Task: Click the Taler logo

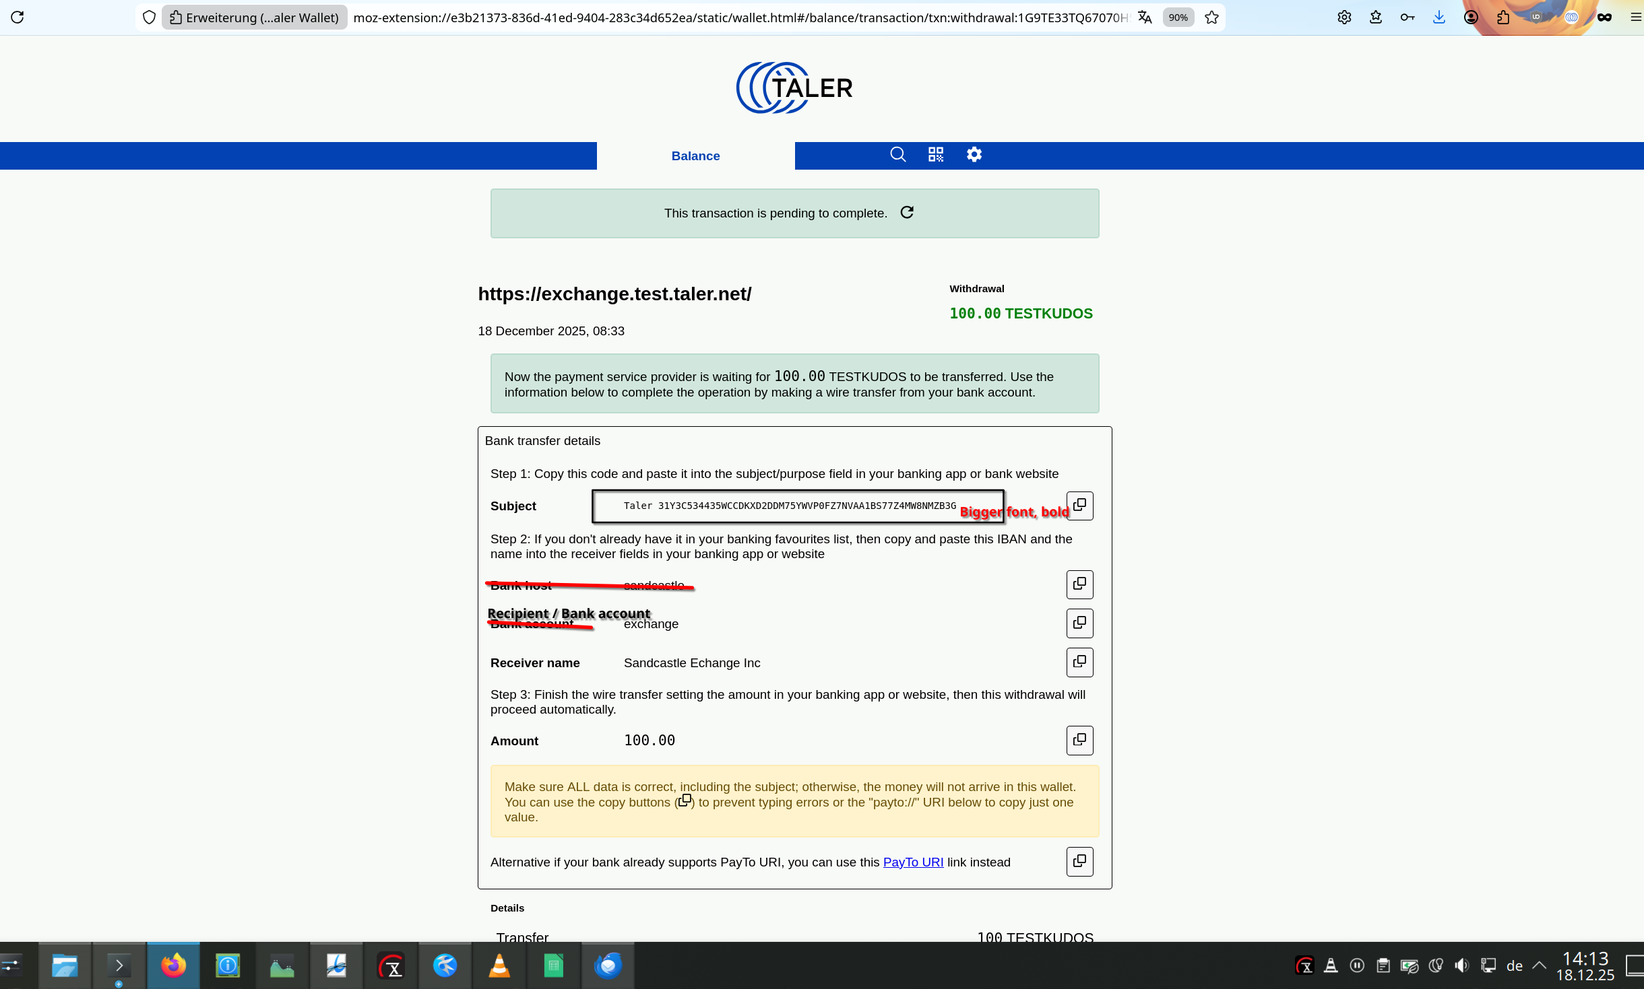Action: pos(794,88)
